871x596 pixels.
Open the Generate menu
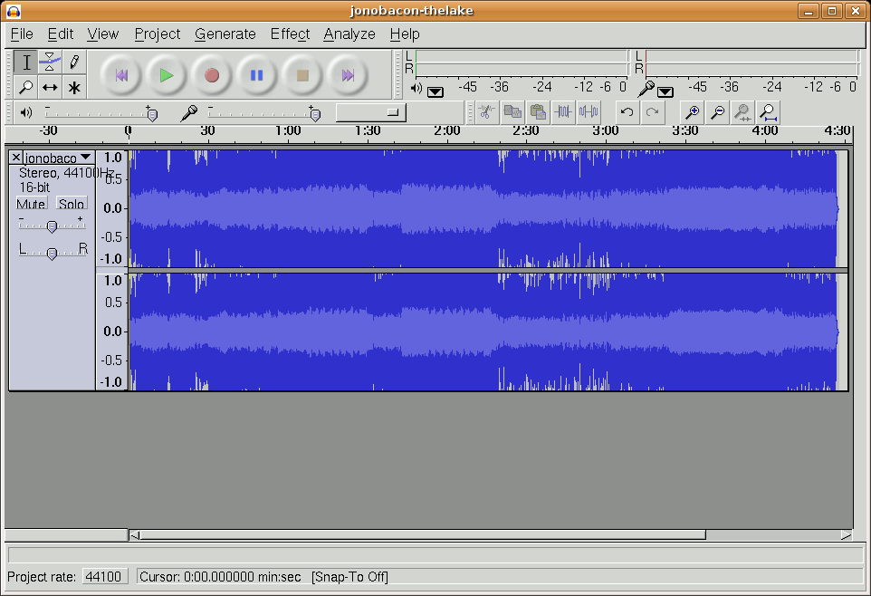[225, 34]
